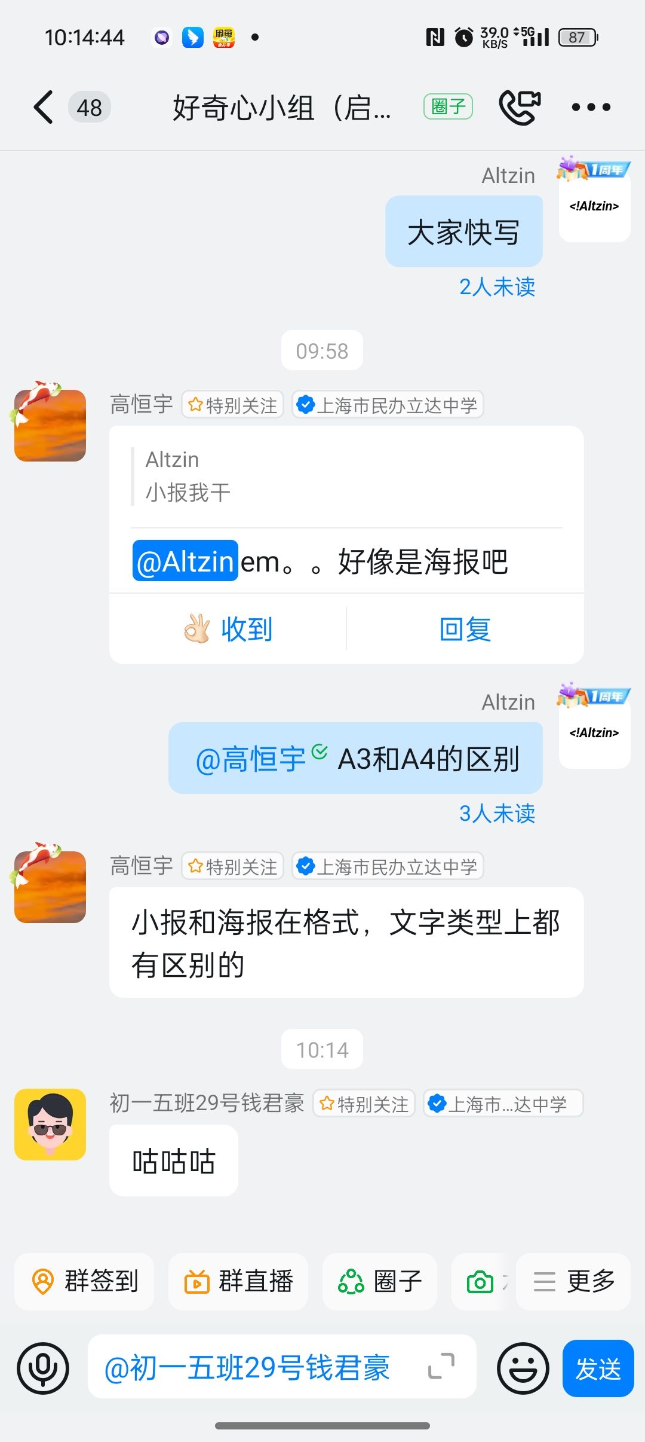Viewport: 645px width, 1442px height.
Task: Expand the message input to full screen
Action: [x=441, y=1367]
